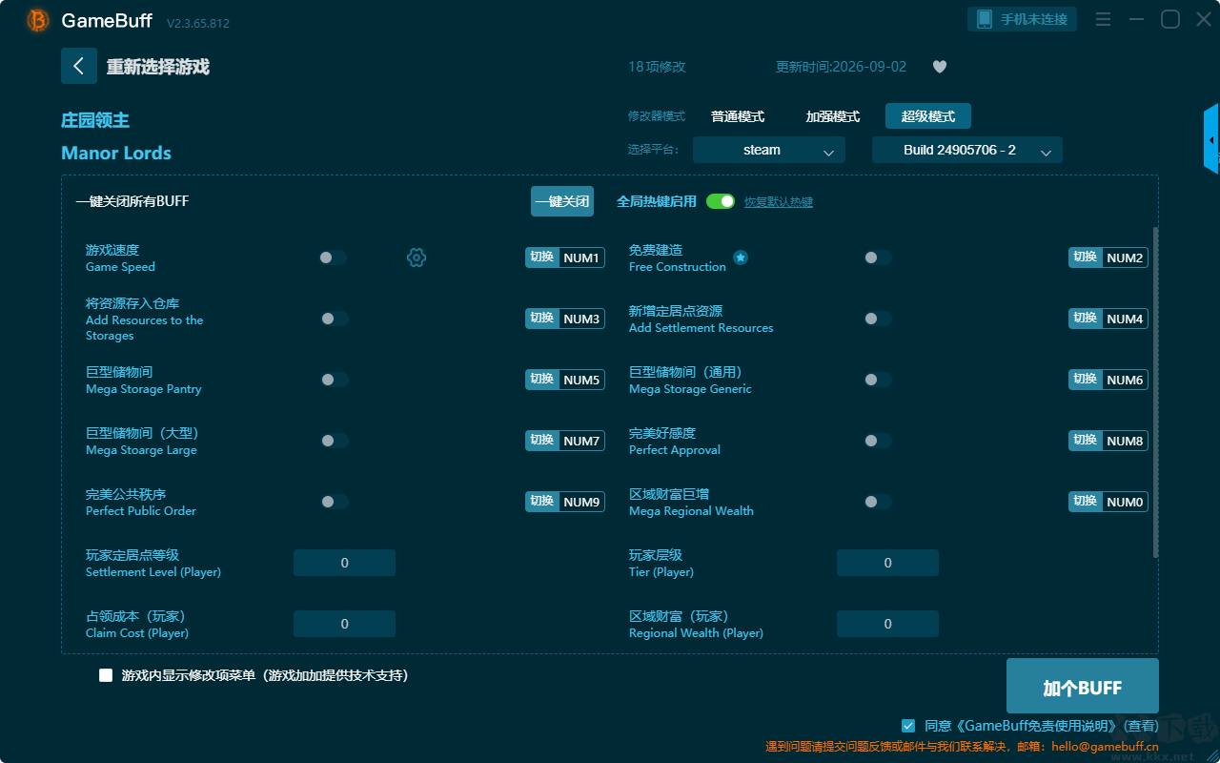Click the update time 2026-09-02 text

pyautogui.click(x=842, y=67)
